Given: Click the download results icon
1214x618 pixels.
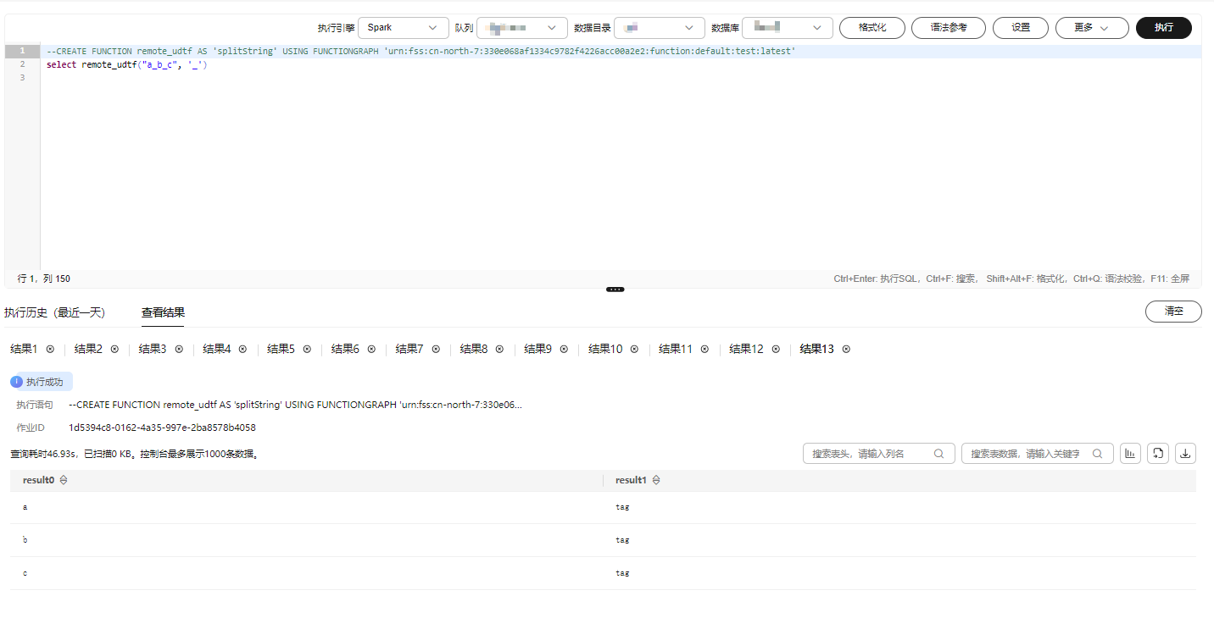Looking at the screenshot, I should (1186, 454).
